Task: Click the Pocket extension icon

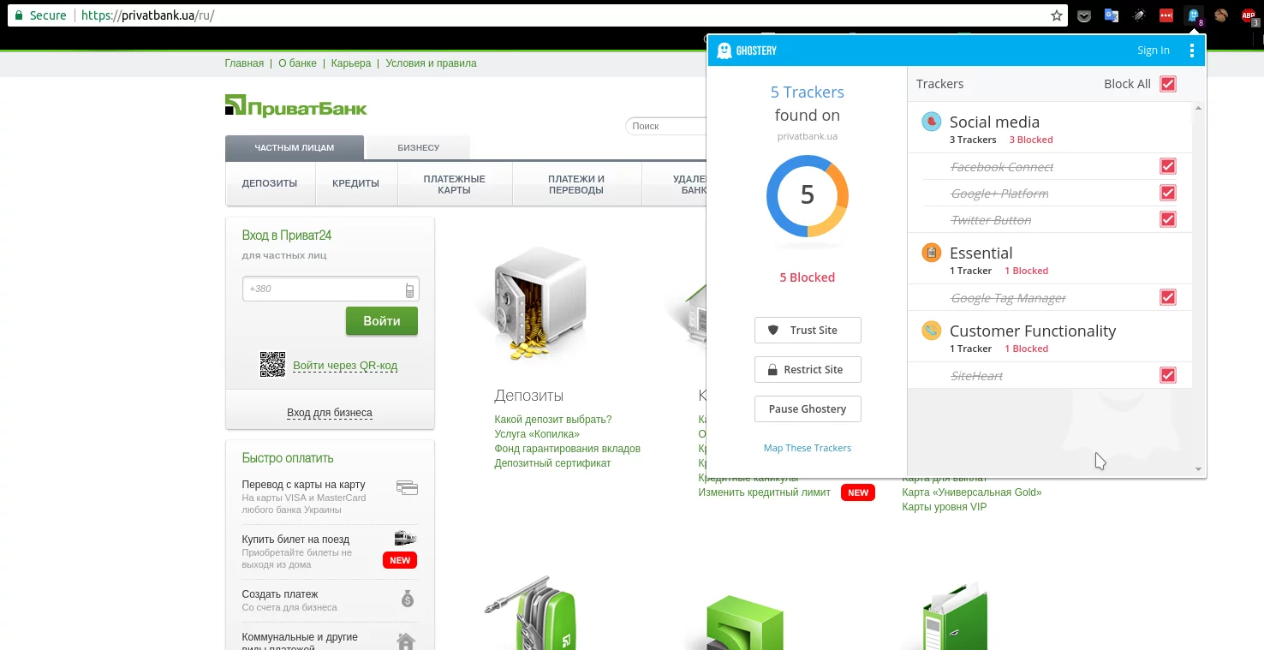Action: tap(1084, 15)
